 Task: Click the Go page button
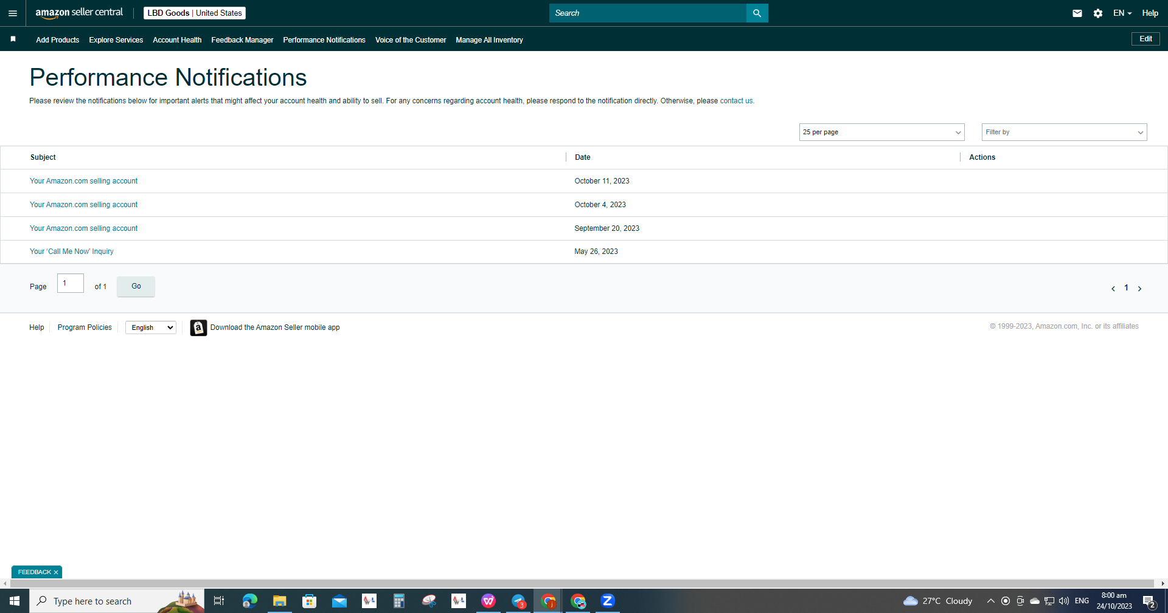click(136, 286)
